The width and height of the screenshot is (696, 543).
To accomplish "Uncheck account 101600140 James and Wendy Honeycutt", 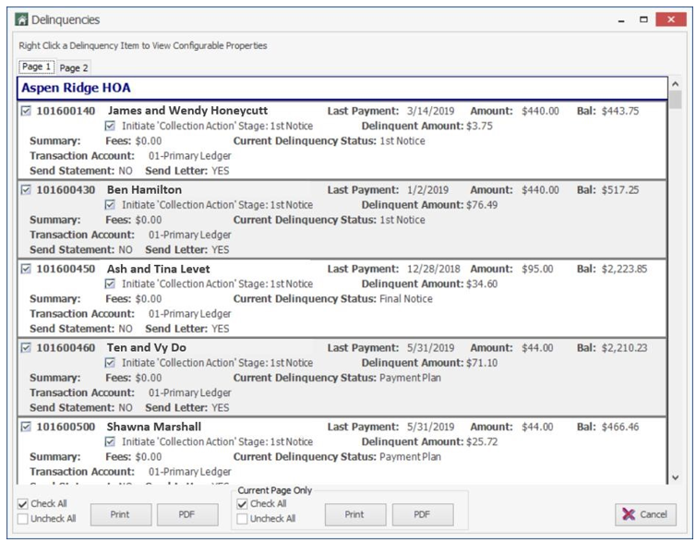I will (x=26, y=111).
